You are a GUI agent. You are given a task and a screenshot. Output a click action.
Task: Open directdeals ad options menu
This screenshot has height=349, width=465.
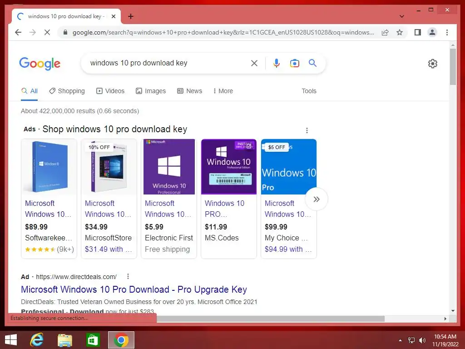click(128, 277)
